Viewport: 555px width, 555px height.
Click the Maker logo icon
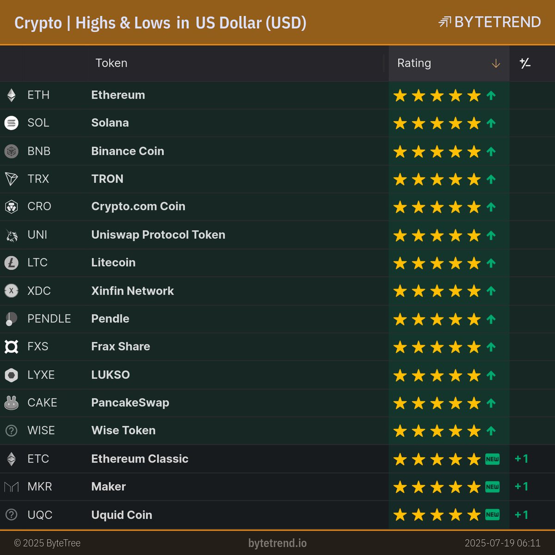click(x=11, y=487)
